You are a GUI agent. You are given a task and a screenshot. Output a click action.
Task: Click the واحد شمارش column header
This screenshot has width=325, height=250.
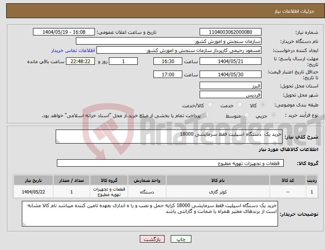click(x=147, y=180)
